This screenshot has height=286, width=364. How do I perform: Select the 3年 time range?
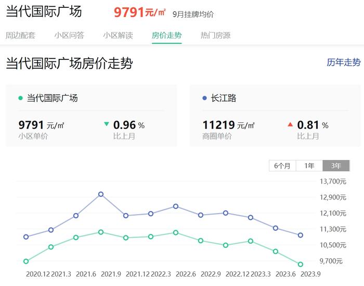(x=336, y=166)
